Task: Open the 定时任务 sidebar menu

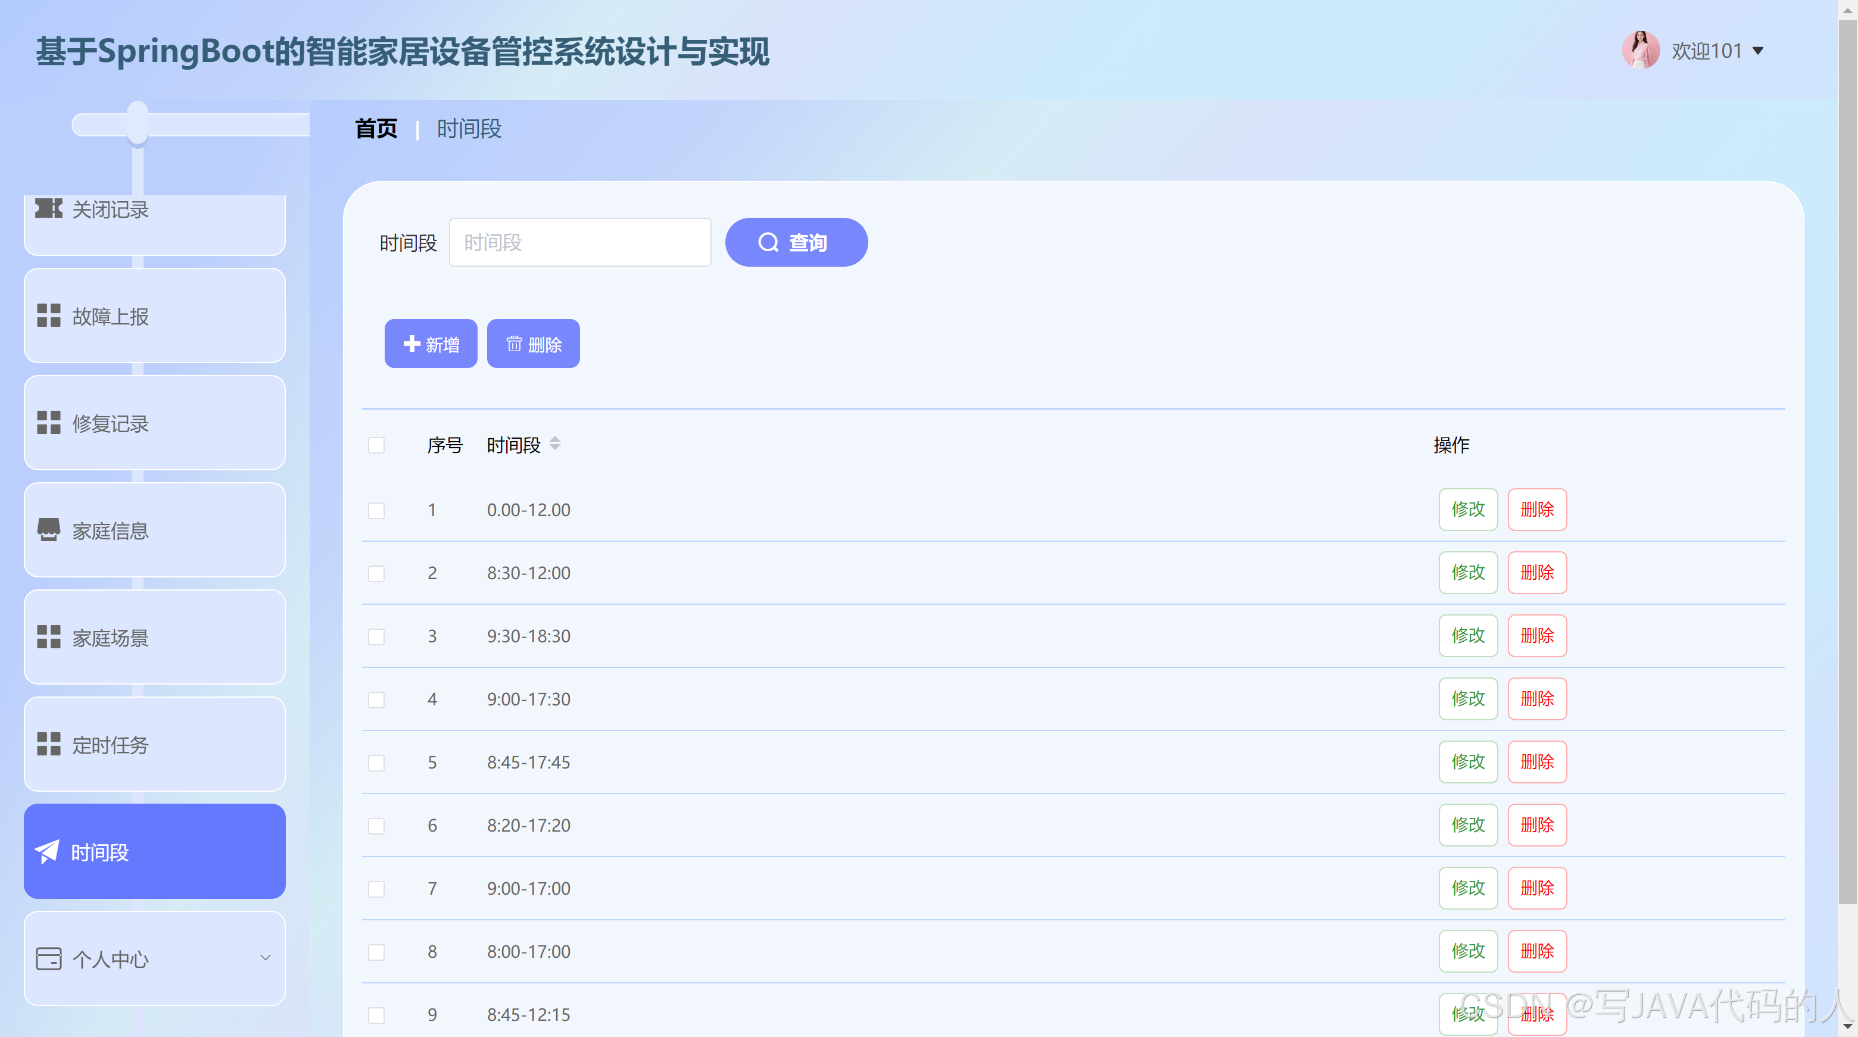Action: point(155,744)
